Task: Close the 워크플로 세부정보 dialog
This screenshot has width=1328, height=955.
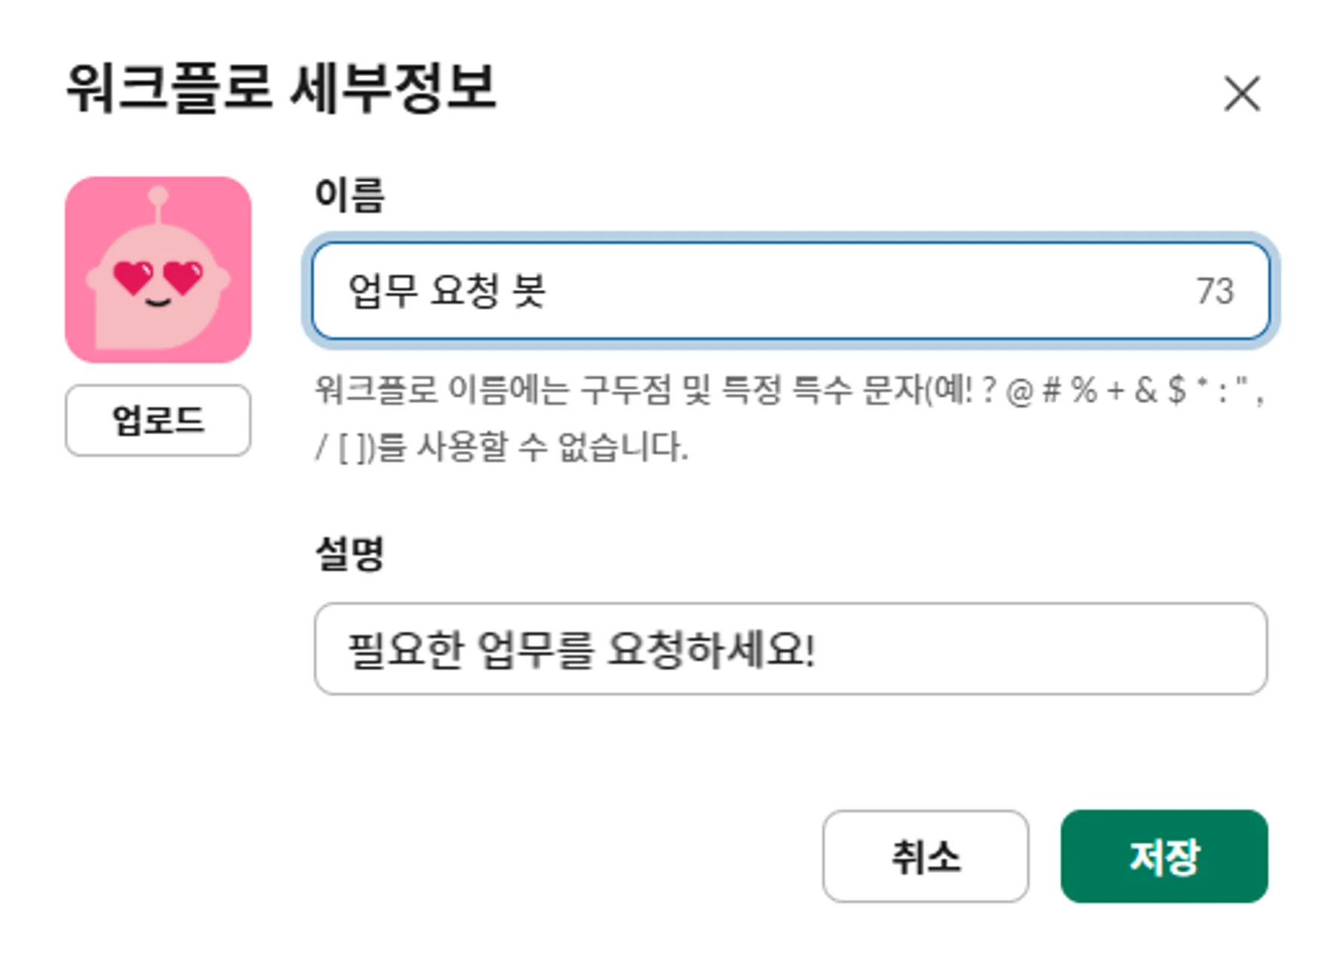Action: coord(1241,94)
